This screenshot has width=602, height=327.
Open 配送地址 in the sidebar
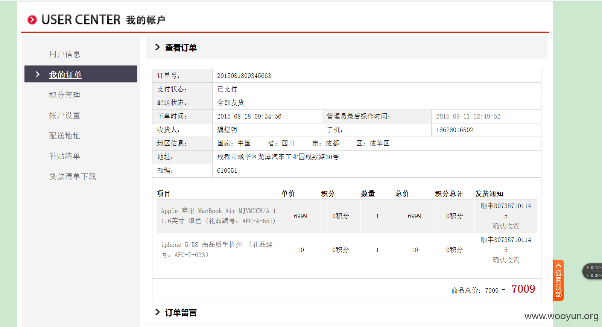click(x=65, y=135)
